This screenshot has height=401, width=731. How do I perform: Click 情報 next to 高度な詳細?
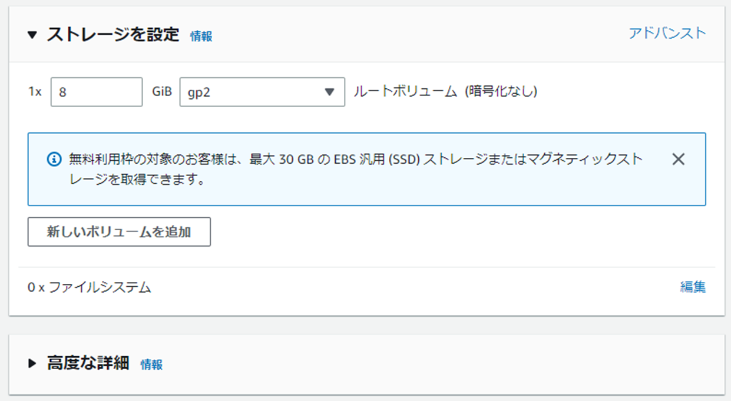point(153,364)
